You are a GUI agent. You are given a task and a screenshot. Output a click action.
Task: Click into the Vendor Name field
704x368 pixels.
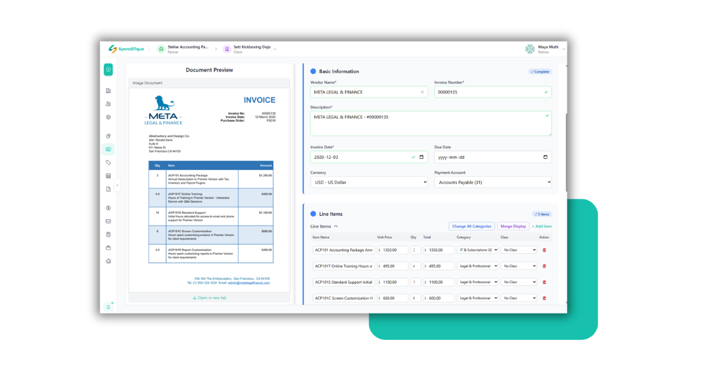coord(369,92)
